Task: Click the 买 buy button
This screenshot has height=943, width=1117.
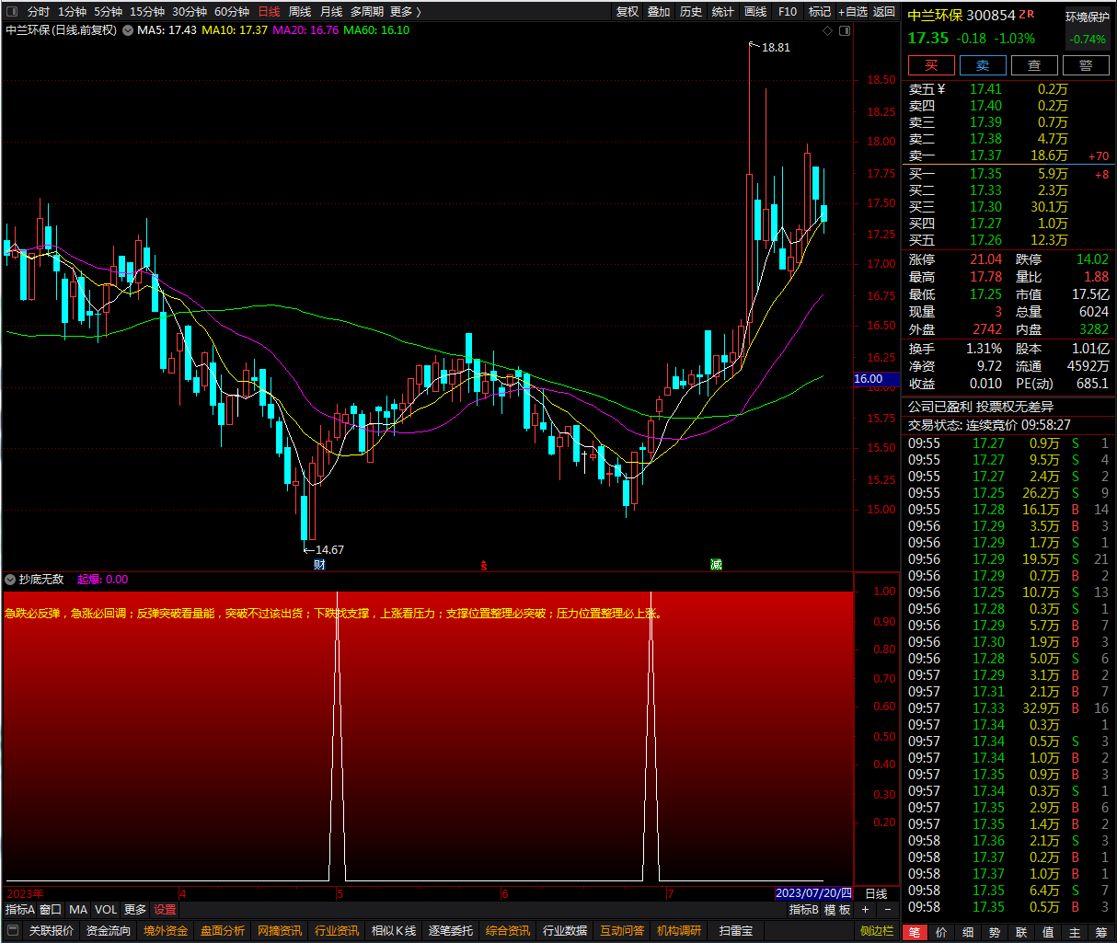Action: [x=931, y=65]
